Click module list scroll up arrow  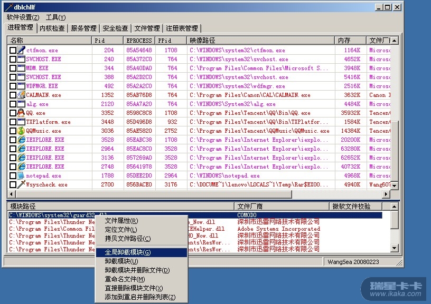[x=395, y=207]
